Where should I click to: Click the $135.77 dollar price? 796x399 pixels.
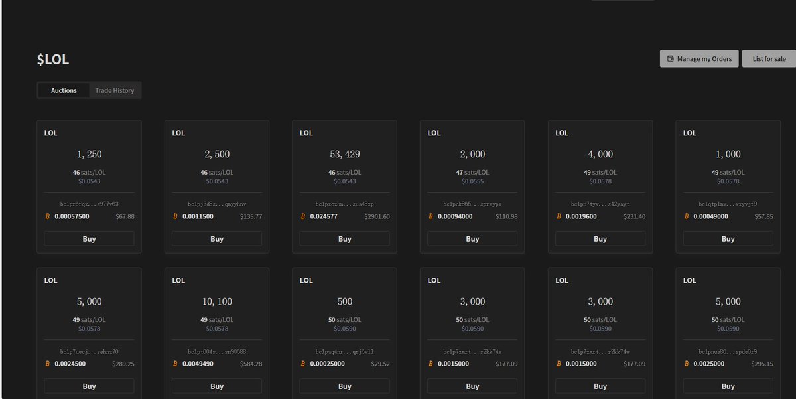[251, 216]
